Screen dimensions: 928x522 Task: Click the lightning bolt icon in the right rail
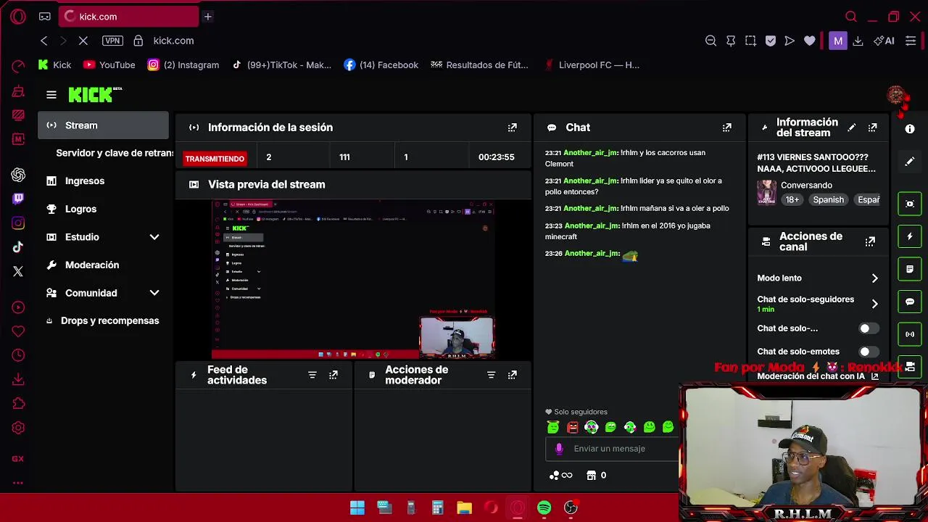tap(910, 236)
